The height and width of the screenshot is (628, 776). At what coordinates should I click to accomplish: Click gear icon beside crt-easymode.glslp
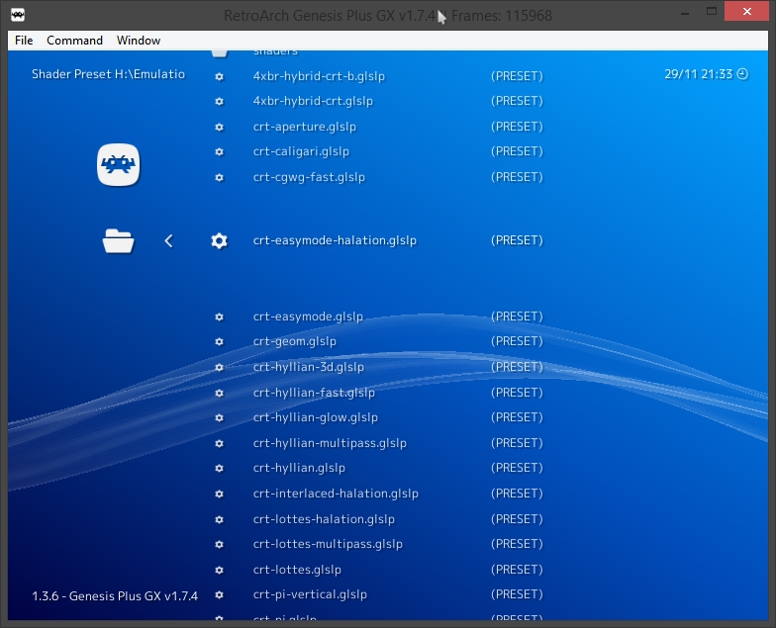click(220, 316)
